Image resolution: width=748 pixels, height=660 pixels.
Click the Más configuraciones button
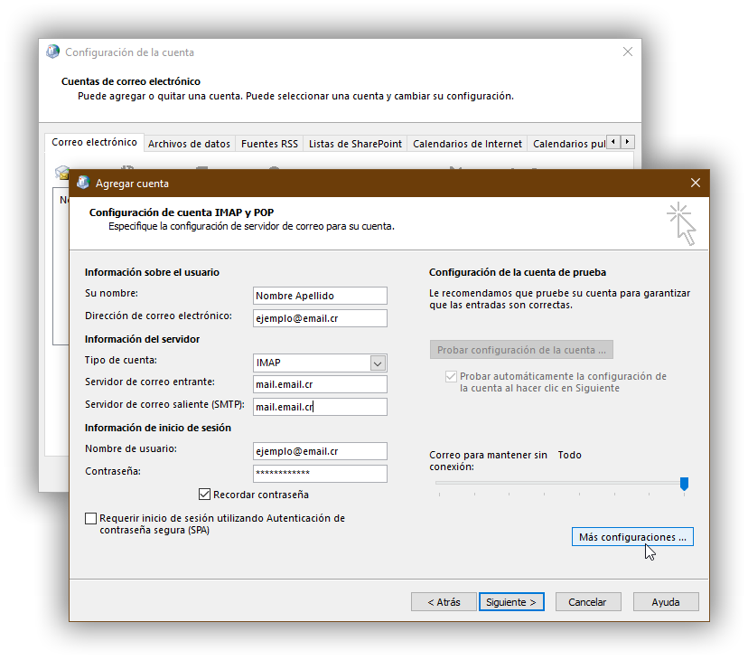pyautogui.click(x=632, y=536)
